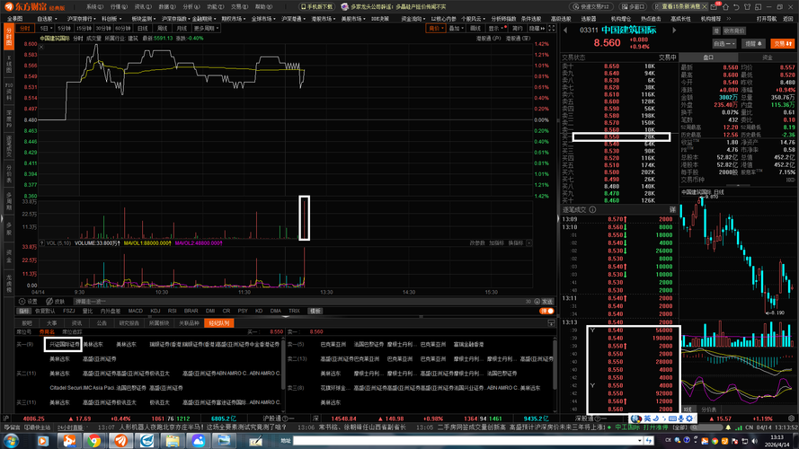Image resolution: width=799 pixels, height=449 pixels.
Task: Click the 逐笔成交 info circle icon
Action: click(x=592, y=209)
